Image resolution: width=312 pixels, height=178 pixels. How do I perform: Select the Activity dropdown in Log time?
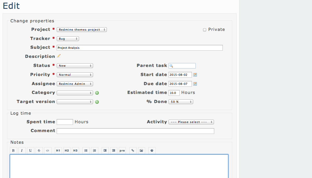click(191, 122)
